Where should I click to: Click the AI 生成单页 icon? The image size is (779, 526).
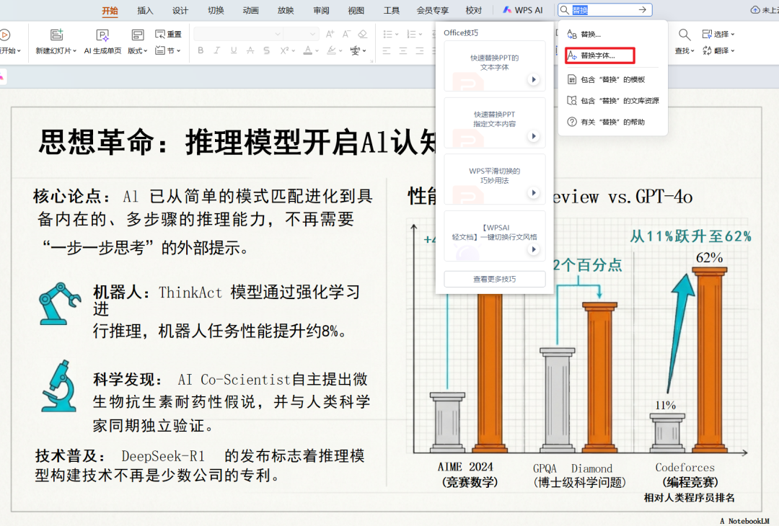point(102,35)
